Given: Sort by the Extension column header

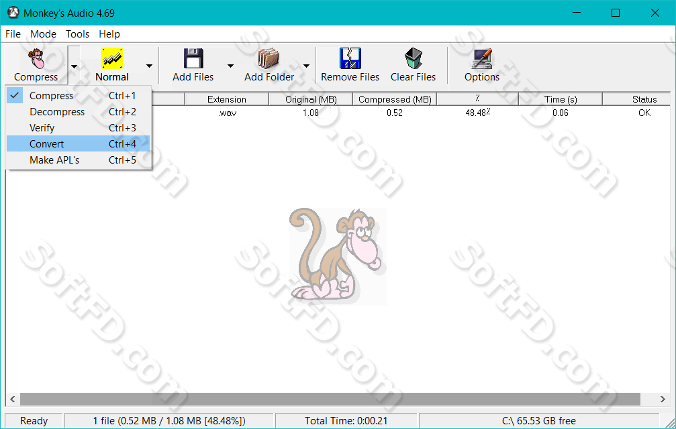Looking at the screenshot, I should [227, 99].
